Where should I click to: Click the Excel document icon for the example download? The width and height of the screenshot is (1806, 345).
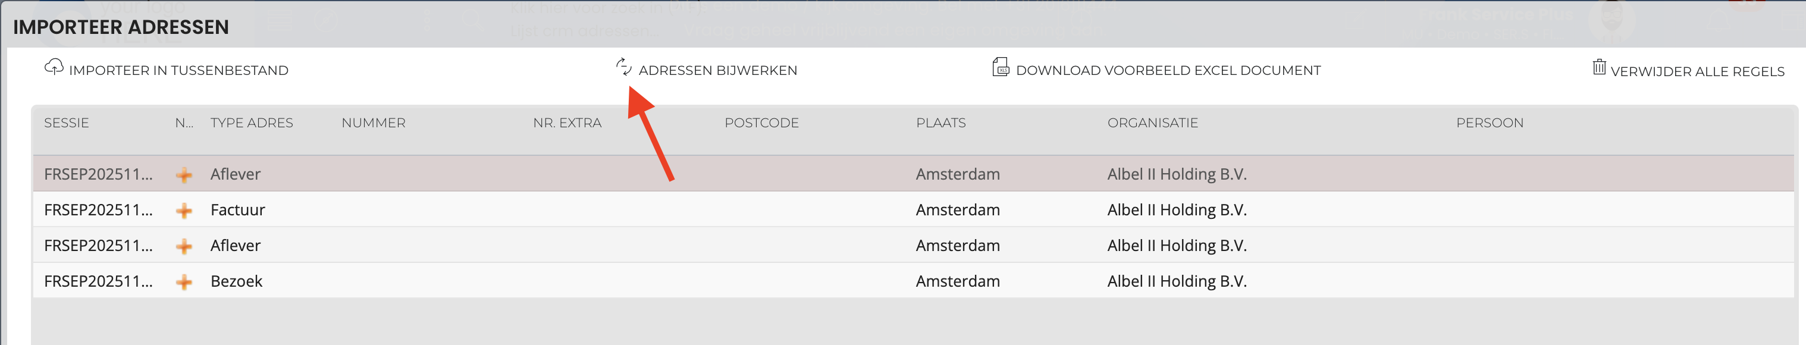click(1001, 67)
